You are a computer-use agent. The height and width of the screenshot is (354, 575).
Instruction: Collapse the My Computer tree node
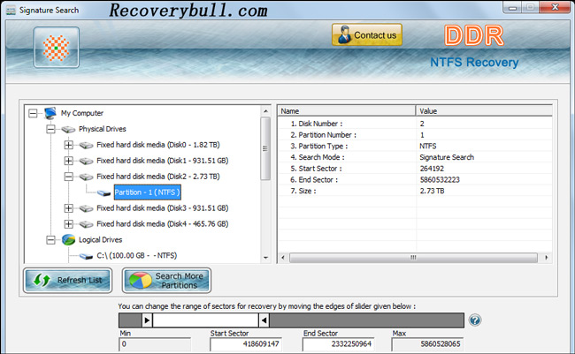(33, 113)
